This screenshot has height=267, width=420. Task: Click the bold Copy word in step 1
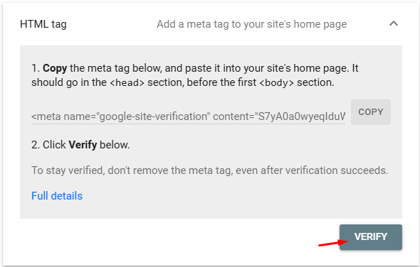click(55, 68)
